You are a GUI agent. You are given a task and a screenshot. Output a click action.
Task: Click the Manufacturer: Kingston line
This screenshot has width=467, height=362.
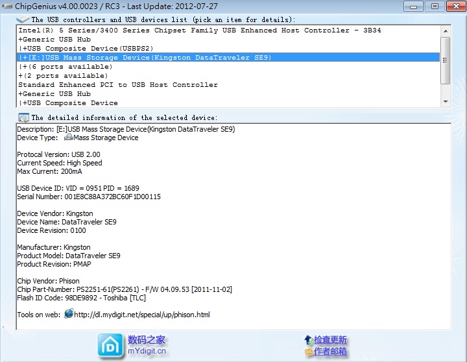[54, 247]
